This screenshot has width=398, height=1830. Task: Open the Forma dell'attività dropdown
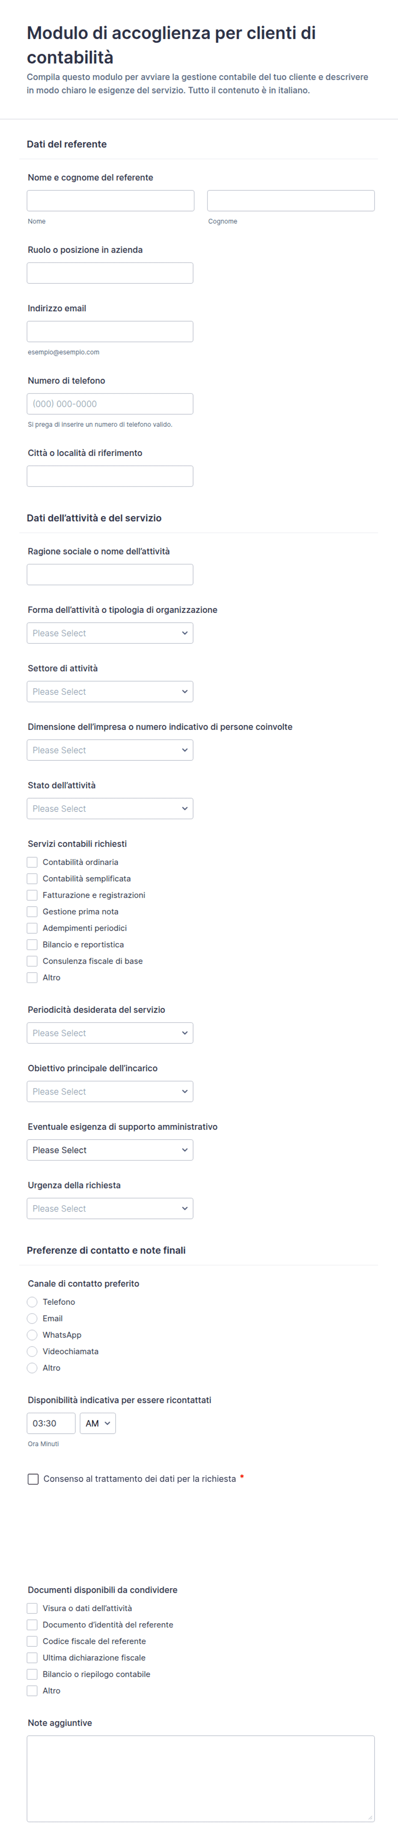tap(110, 633)
